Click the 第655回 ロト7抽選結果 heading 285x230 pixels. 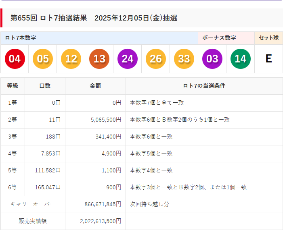94,18
